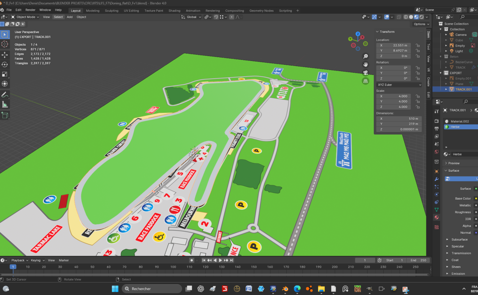Play the animation forward
The width and height of the screenshot is (478, 295).
tap(220, 260)
